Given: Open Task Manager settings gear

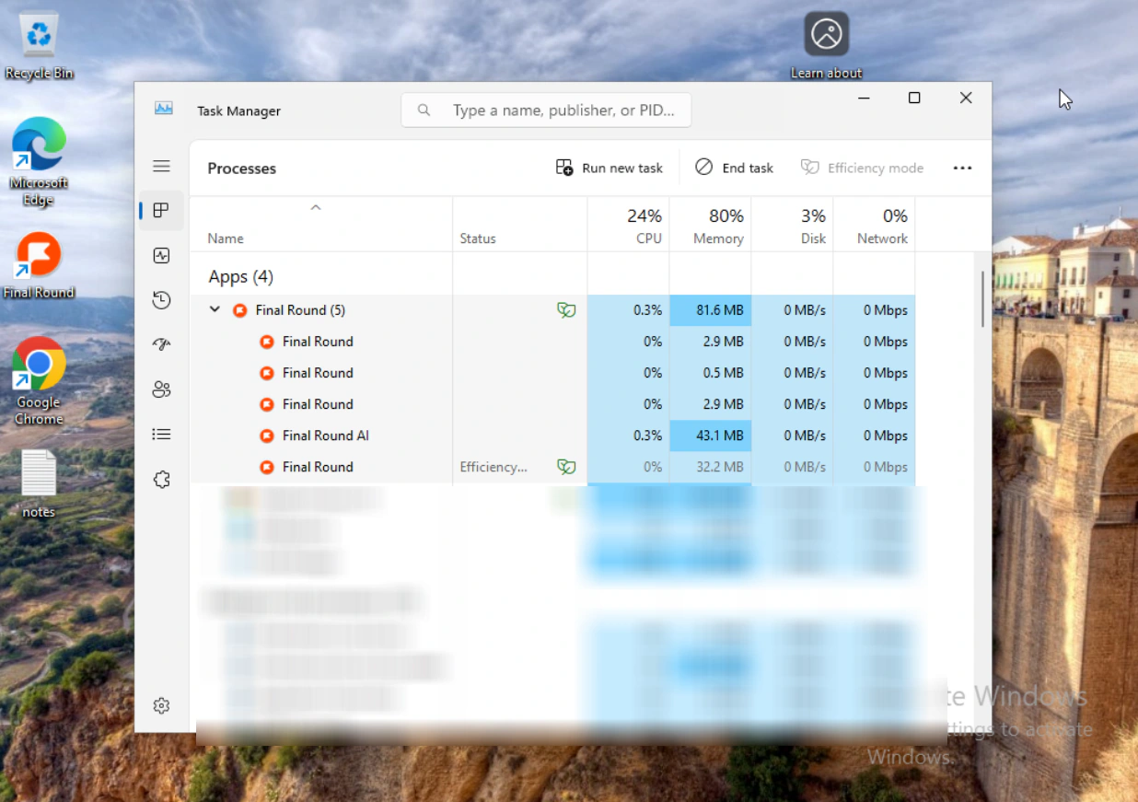Looking at the screenshot, I should (161, 705).
